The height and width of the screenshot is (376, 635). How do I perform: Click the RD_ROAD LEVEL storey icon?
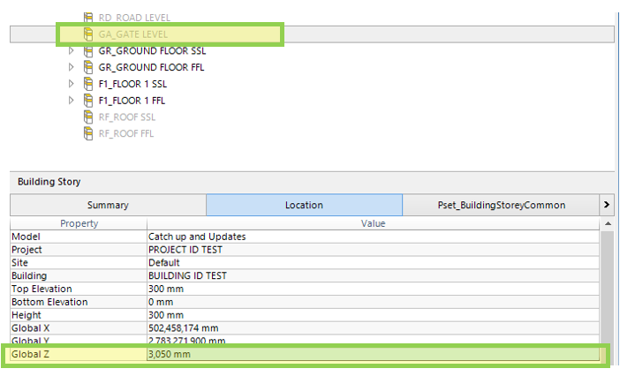click(88, 18)
